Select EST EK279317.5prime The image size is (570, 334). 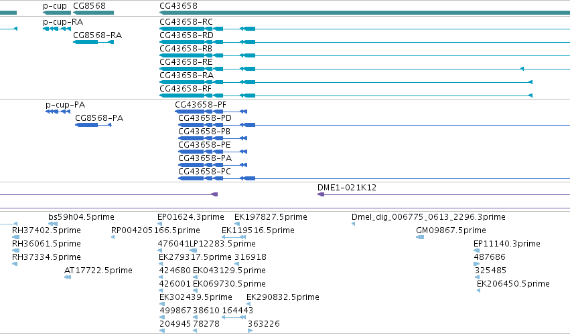click(x=161, y=264)
